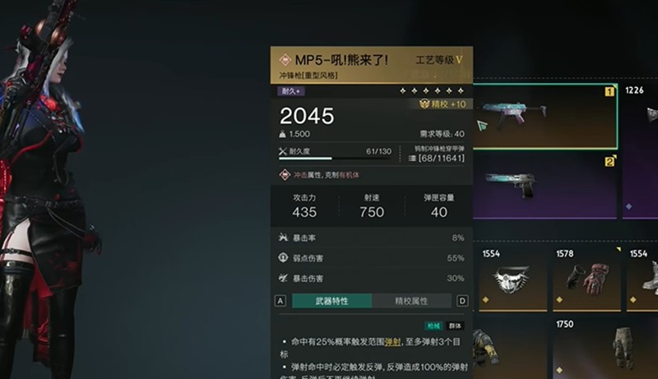Select the 1554 mask armor item

click(512, 279)
